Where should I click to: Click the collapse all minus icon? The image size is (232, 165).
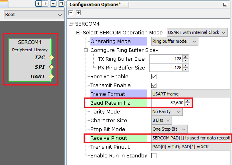click(71, 13)
